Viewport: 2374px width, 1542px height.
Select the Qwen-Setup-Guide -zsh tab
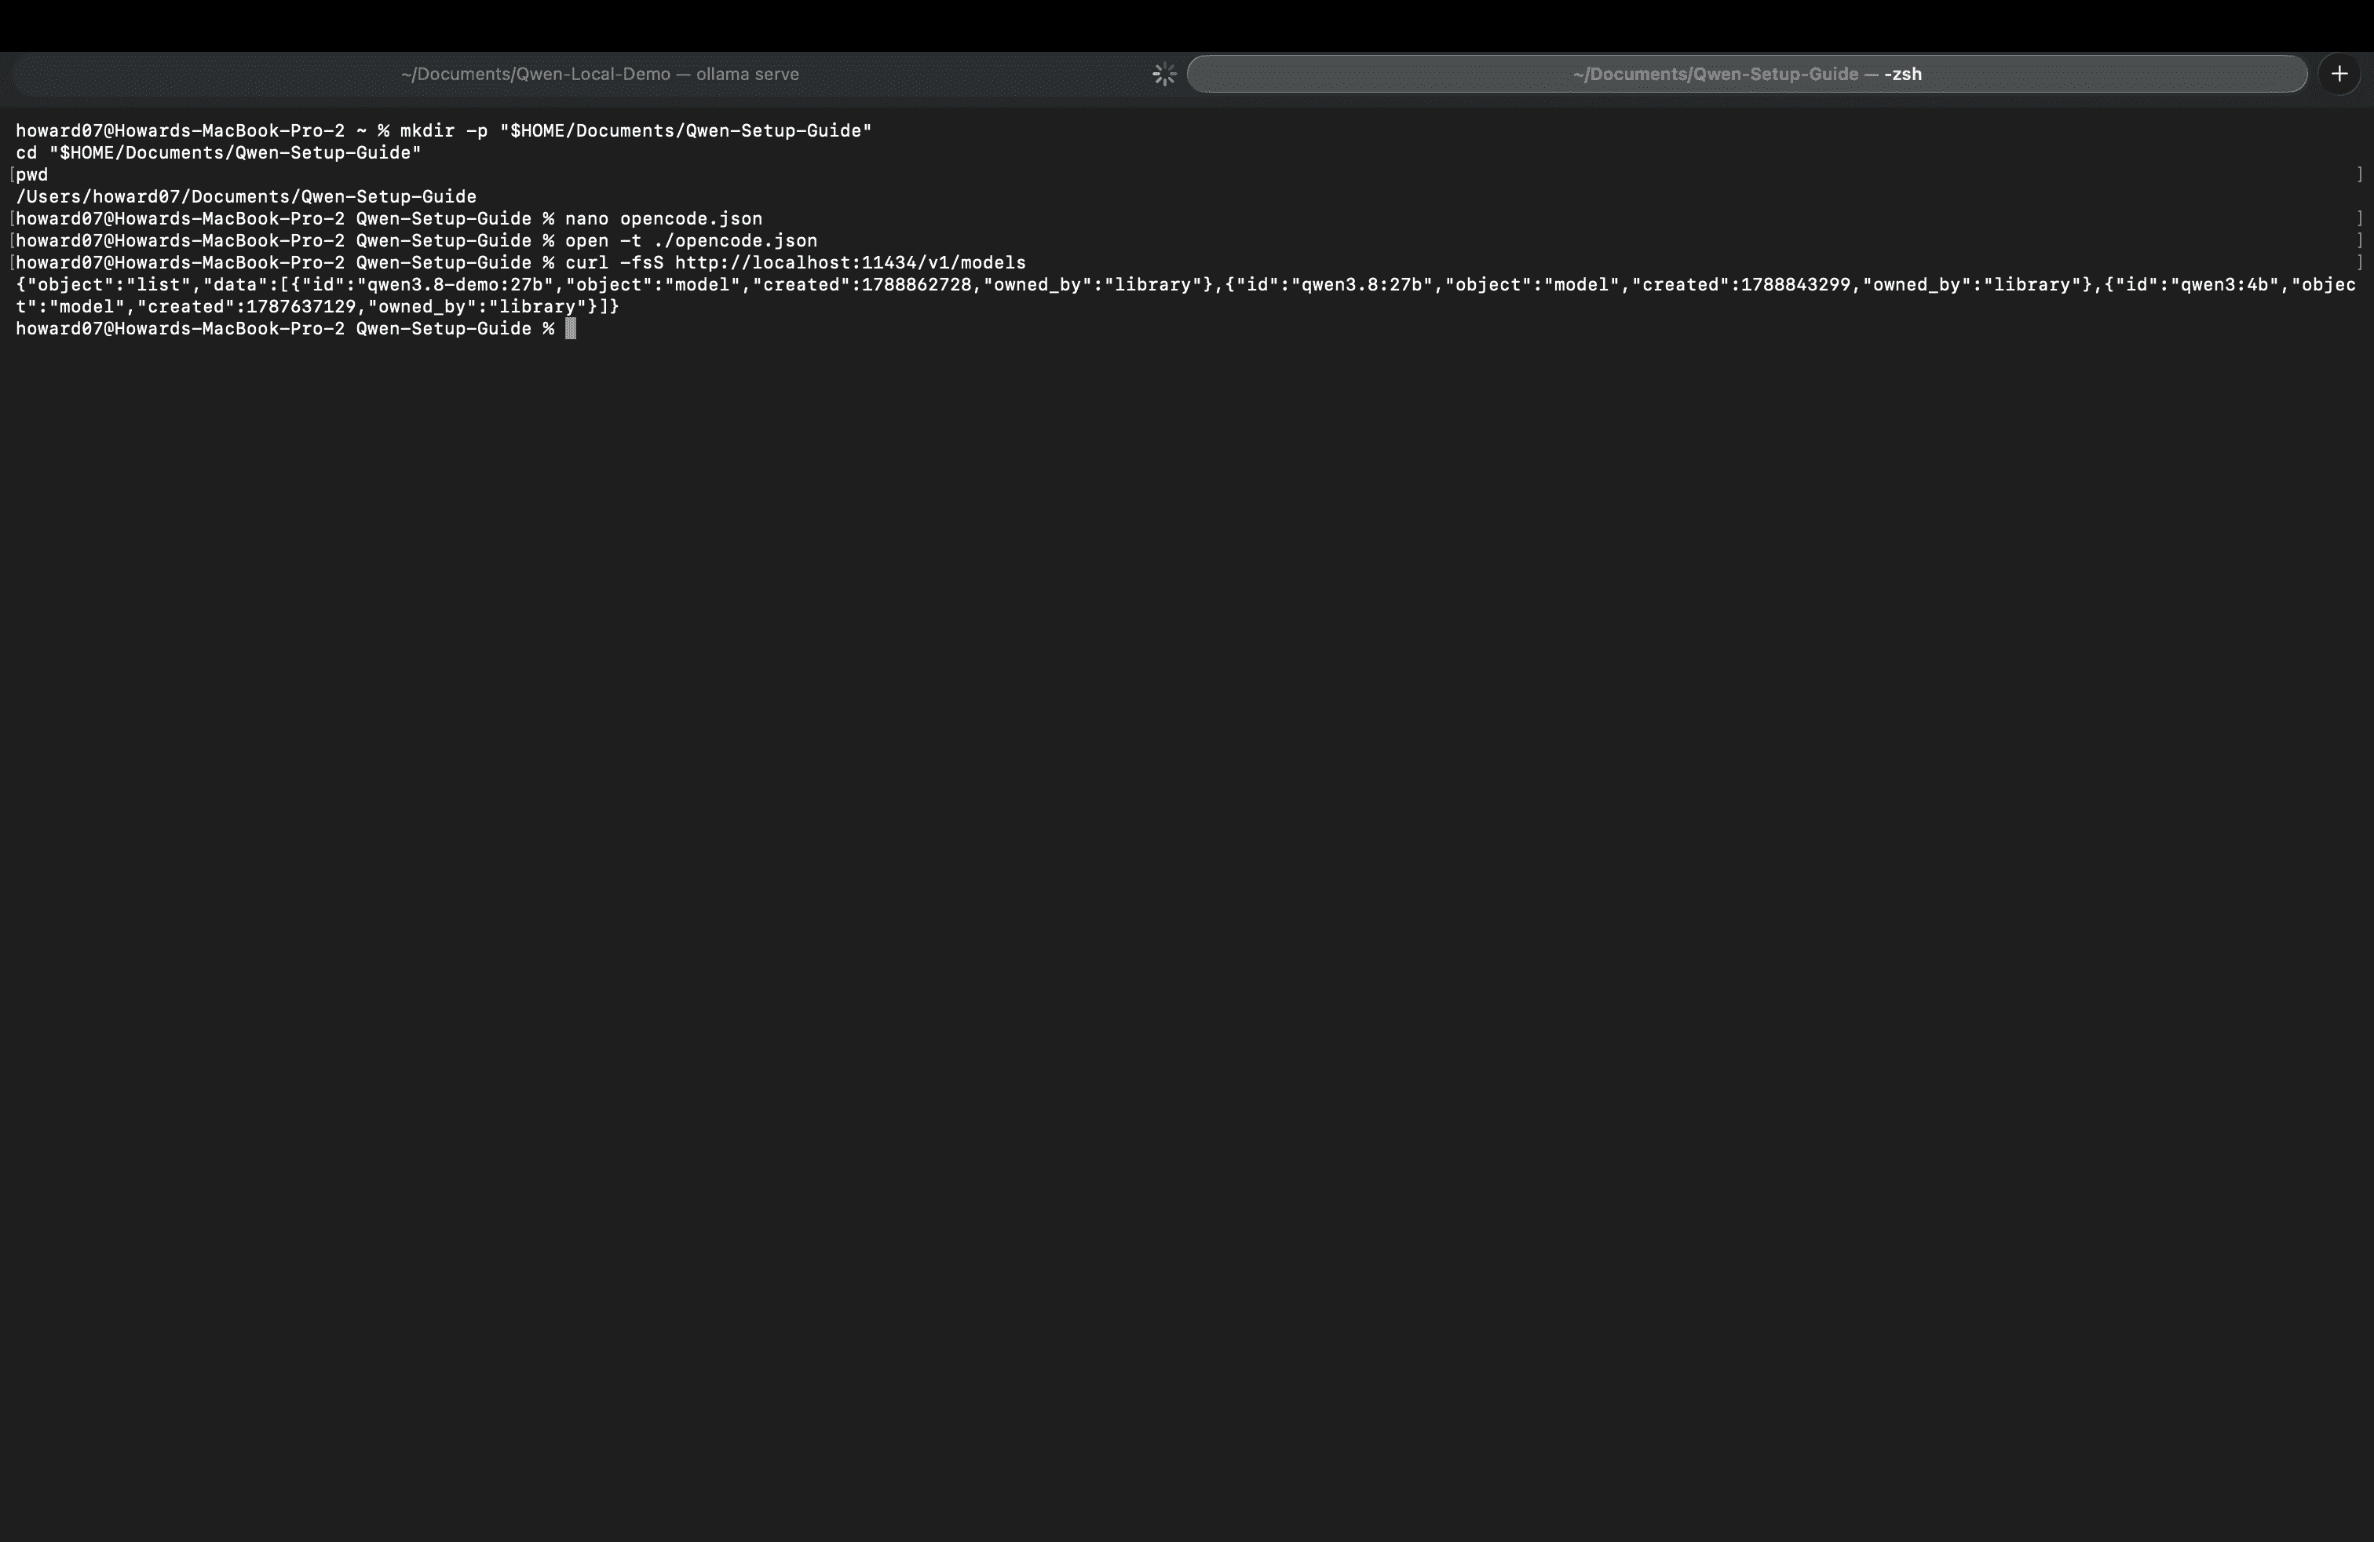click(x=1747, y=74)
